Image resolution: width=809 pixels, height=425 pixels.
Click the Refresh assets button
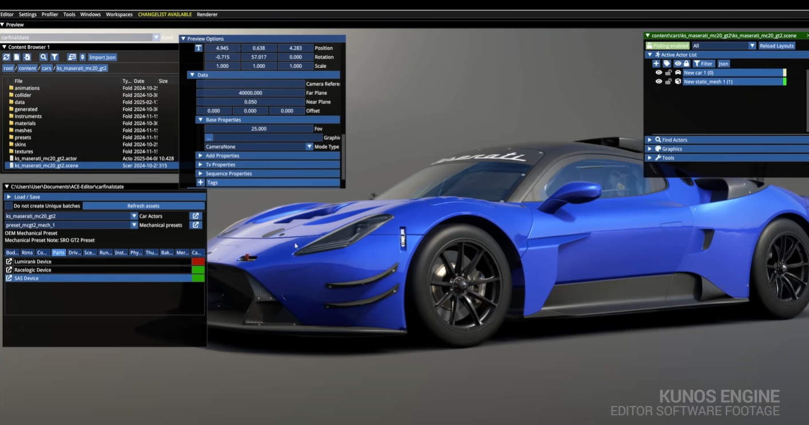[143, 206]
